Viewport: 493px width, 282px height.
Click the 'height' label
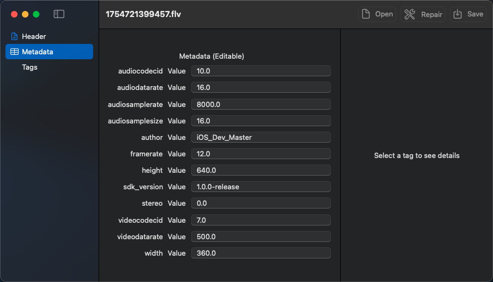[152, 170]
